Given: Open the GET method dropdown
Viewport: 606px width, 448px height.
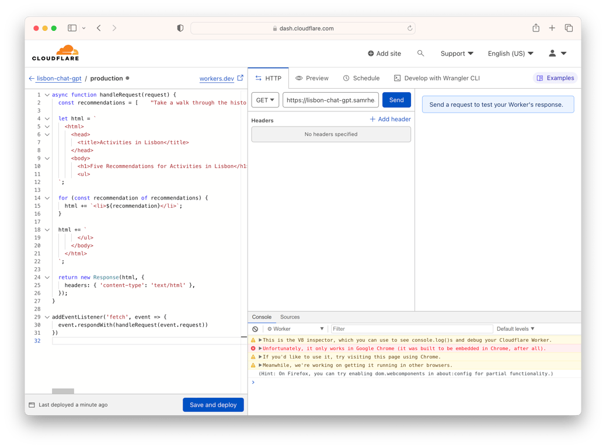Looking at the screenshot, I should 265,100.
